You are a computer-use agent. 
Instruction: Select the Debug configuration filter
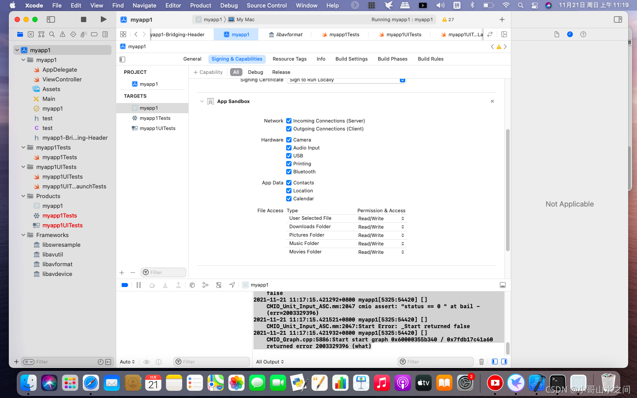tap(255, 72)
